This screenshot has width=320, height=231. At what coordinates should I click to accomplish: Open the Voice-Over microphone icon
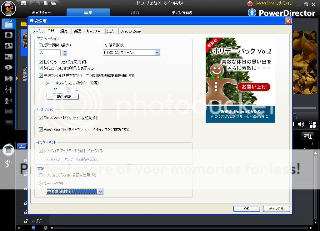(x=8, y=100)
